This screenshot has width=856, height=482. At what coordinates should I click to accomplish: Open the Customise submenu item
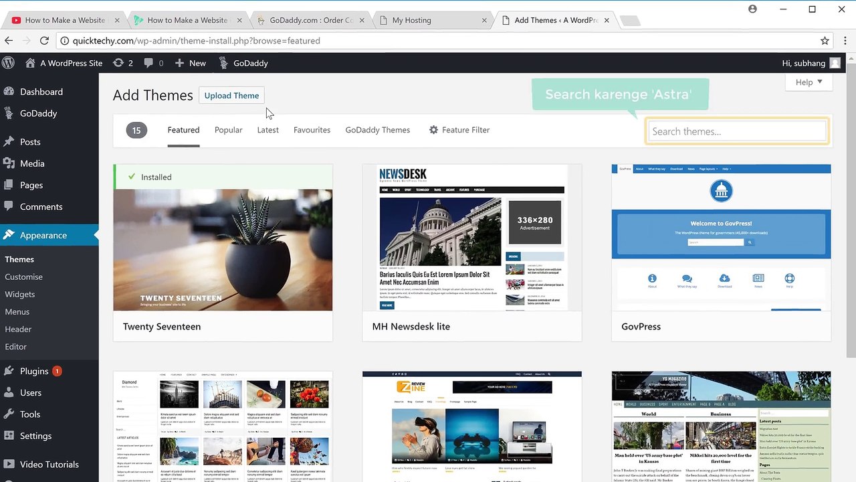point(23,276)
